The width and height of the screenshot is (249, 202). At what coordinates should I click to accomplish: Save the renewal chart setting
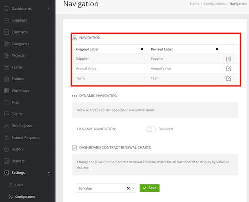pyautogui.click(x=150, y=188)
